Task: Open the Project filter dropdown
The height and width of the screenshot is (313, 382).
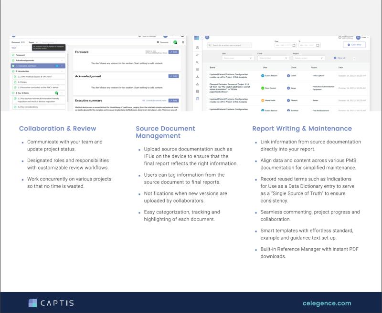Action: [x=308, y=58]
